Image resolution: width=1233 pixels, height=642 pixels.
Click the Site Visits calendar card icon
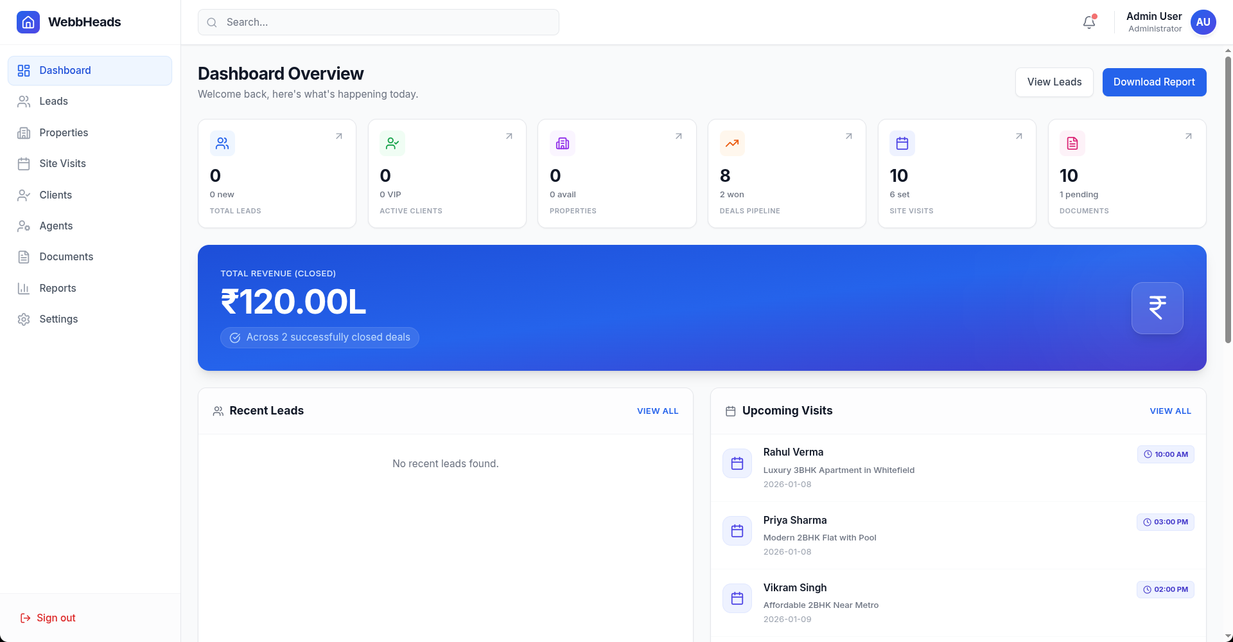(x=902, y=143)
